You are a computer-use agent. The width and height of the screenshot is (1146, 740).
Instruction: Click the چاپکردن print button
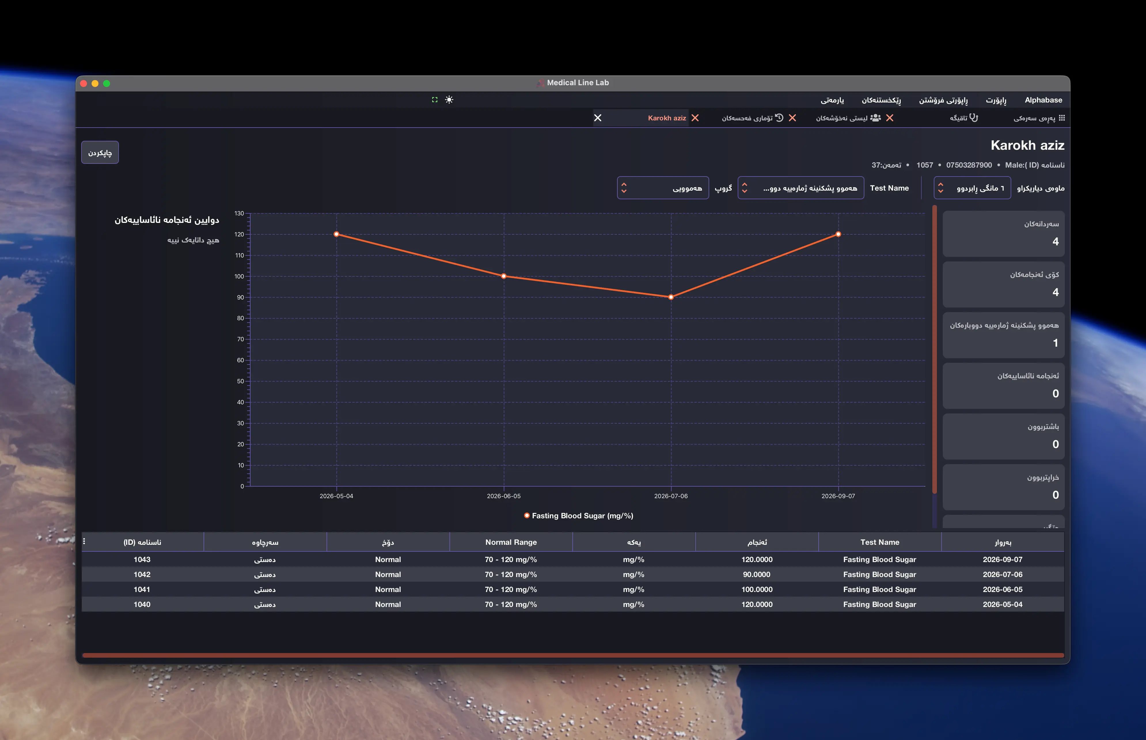[100, 152]
